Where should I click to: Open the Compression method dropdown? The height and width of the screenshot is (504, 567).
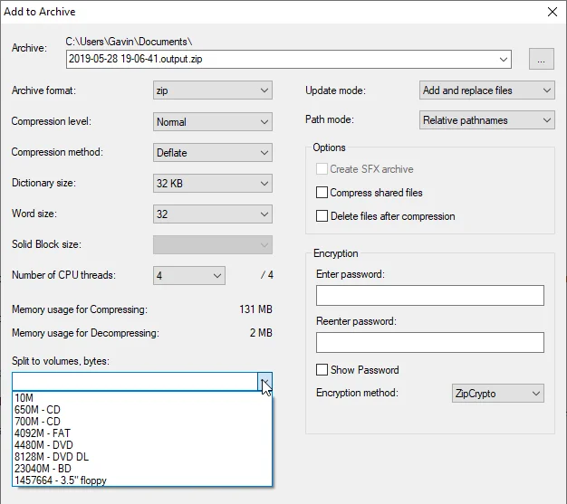point(213,152)
